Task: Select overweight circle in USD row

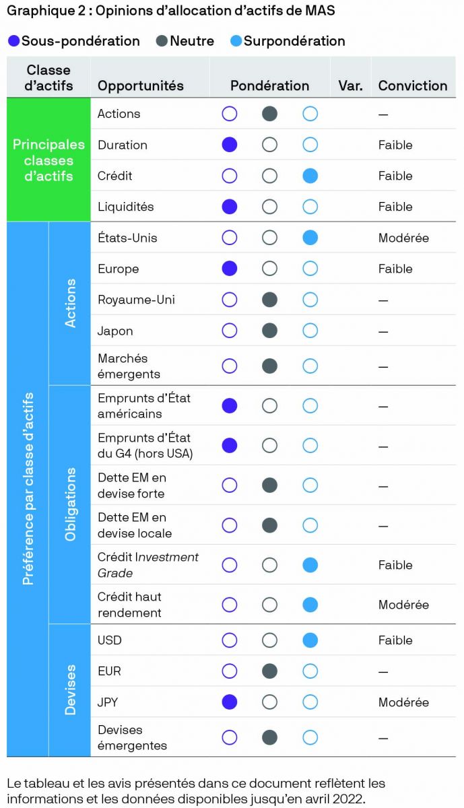Action: [310, 640]
